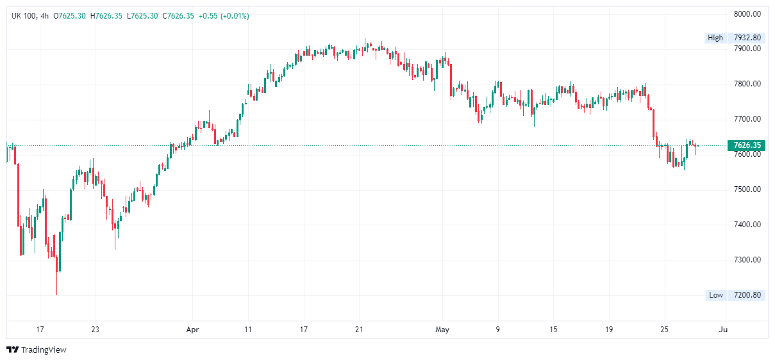Click the current price label 7626.35
The height and width of the screenshot is (361, 775).
coord(747,145)
